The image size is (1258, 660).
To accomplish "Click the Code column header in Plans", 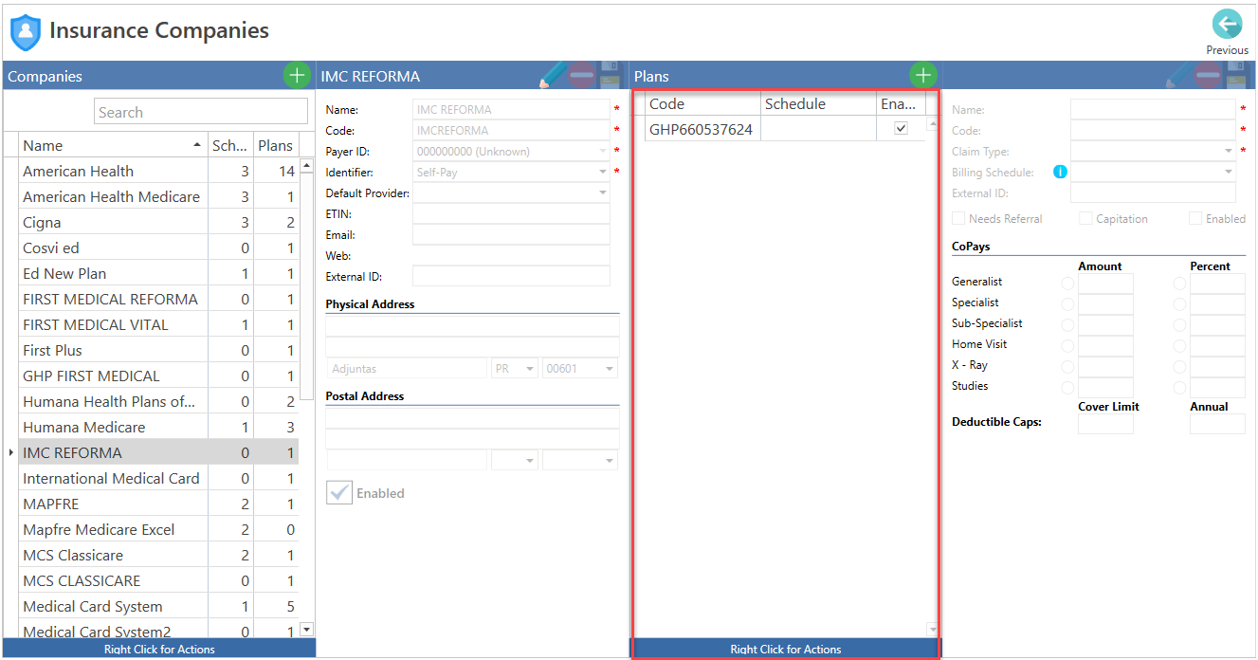I will [702, 104].
